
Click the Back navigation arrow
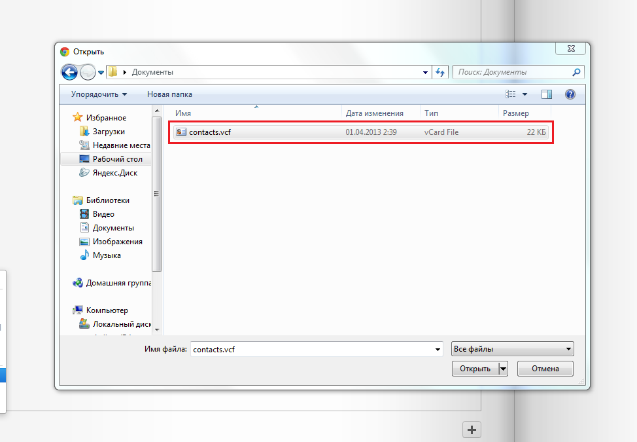[x=69, y=72]
